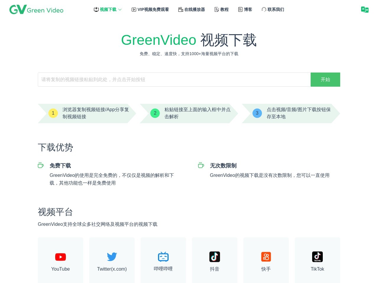Click the Green Video logo

click(36, 10)
